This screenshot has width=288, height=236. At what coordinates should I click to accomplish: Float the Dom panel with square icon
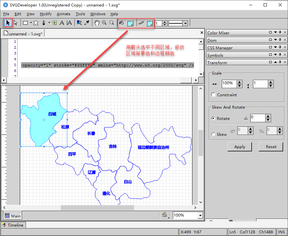pos(270,40)
